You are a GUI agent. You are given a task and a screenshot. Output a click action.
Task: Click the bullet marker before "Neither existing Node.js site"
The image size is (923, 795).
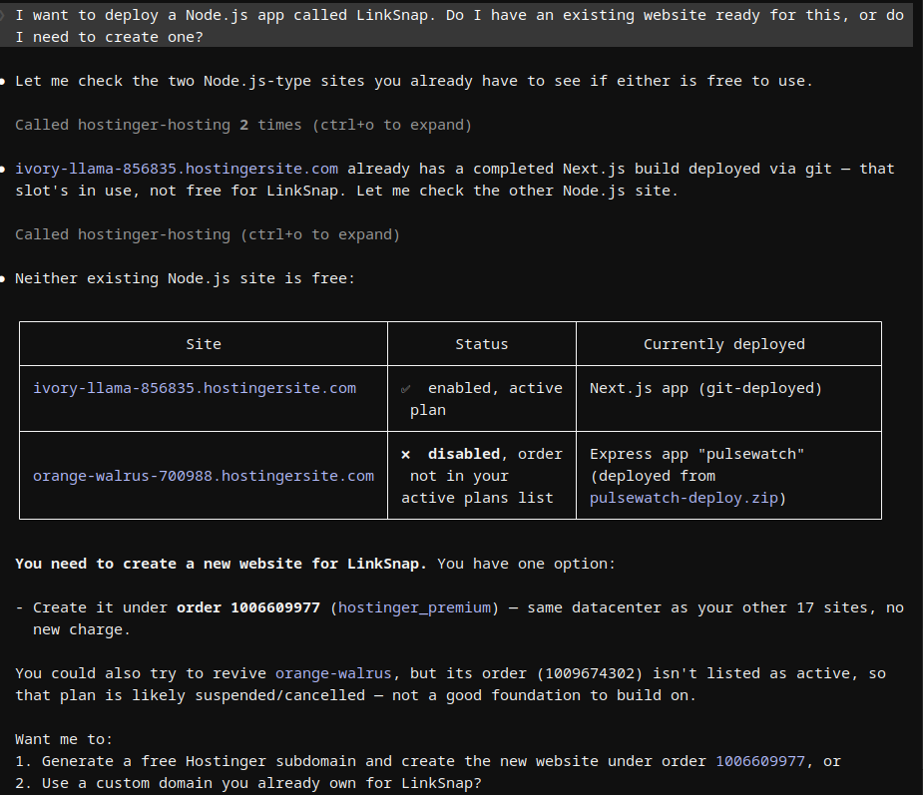click(3, 279)
